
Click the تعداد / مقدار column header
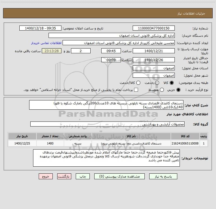50,136
